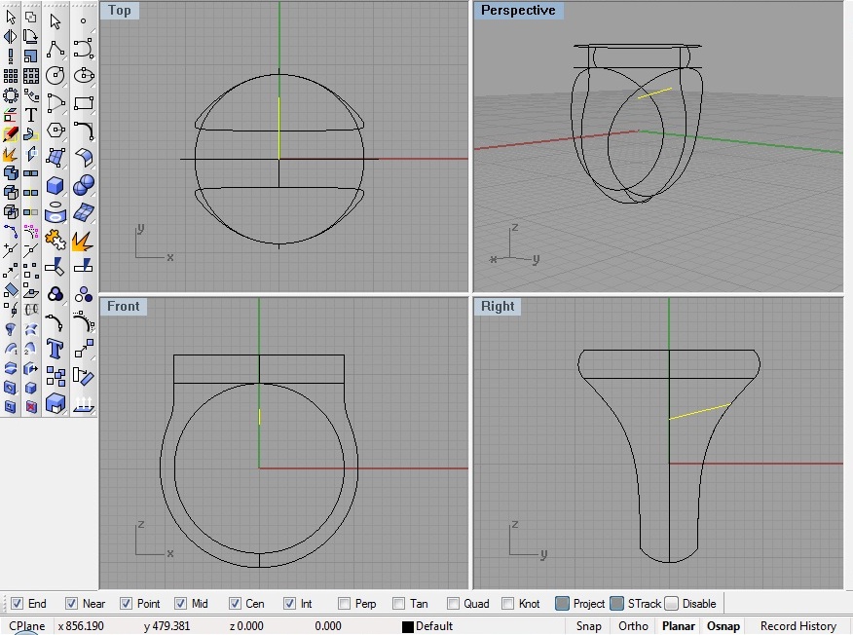Click the red X solid edit icon

coord(30,406)
